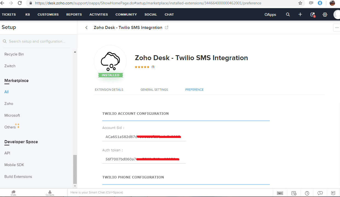Image resolution: width=340 pixels, height=197 pixels.
Task: Select Others under Marketplace
Action: coord(10,127)
